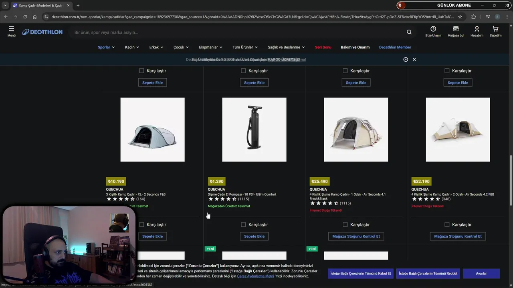Open Bakım ve Onarım menu item

(355, 47)
